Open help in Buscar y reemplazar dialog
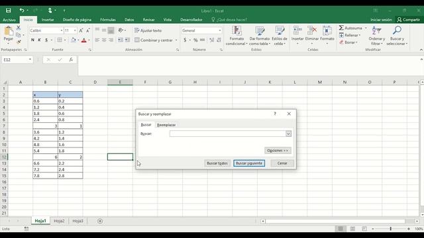 [x=275, y=114]
